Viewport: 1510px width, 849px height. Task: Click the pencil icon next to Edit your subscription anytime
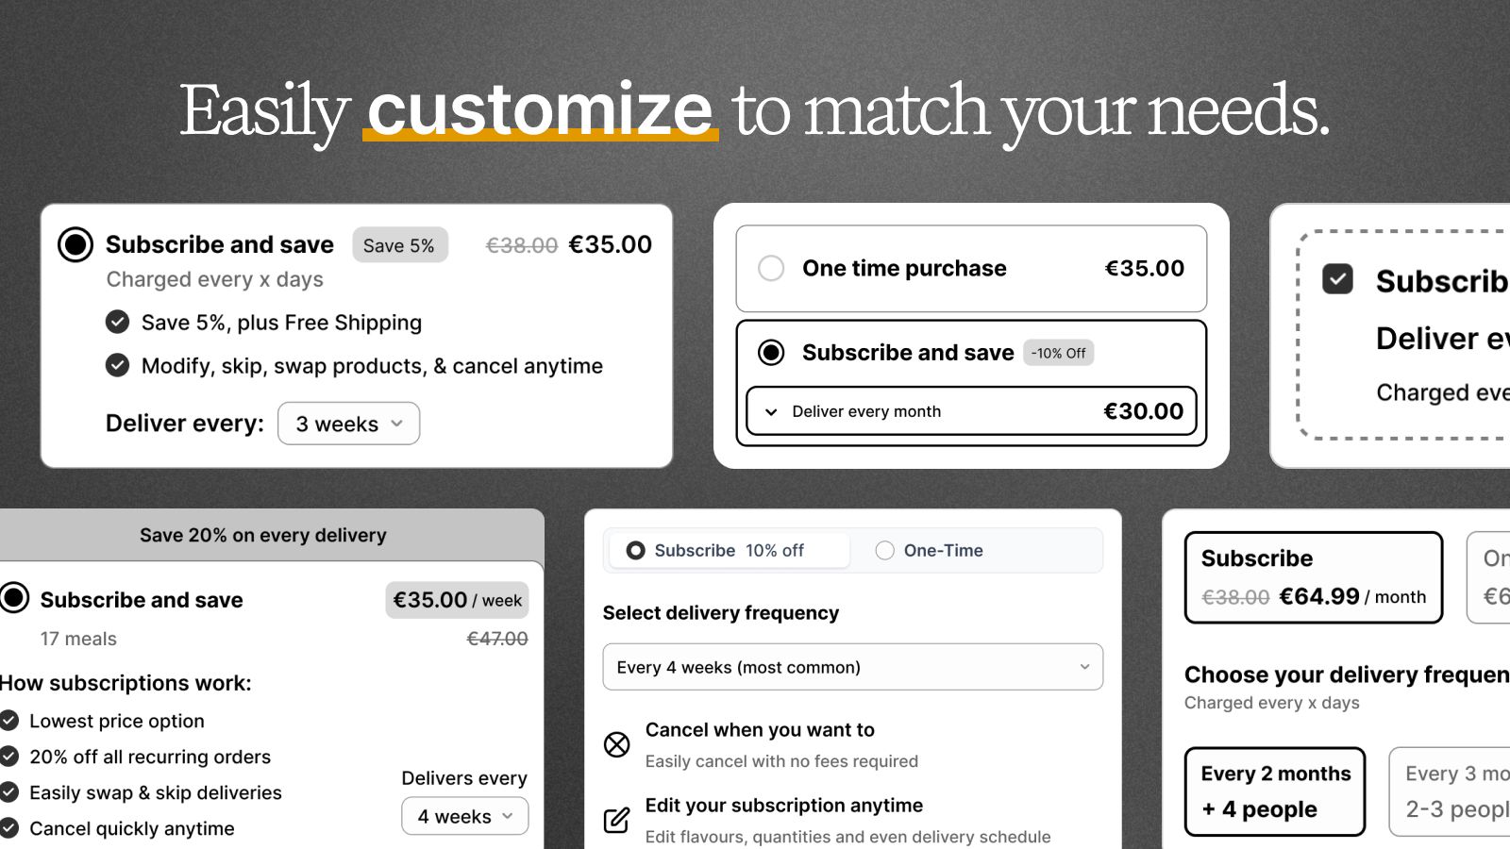click(x=616, y=820)
